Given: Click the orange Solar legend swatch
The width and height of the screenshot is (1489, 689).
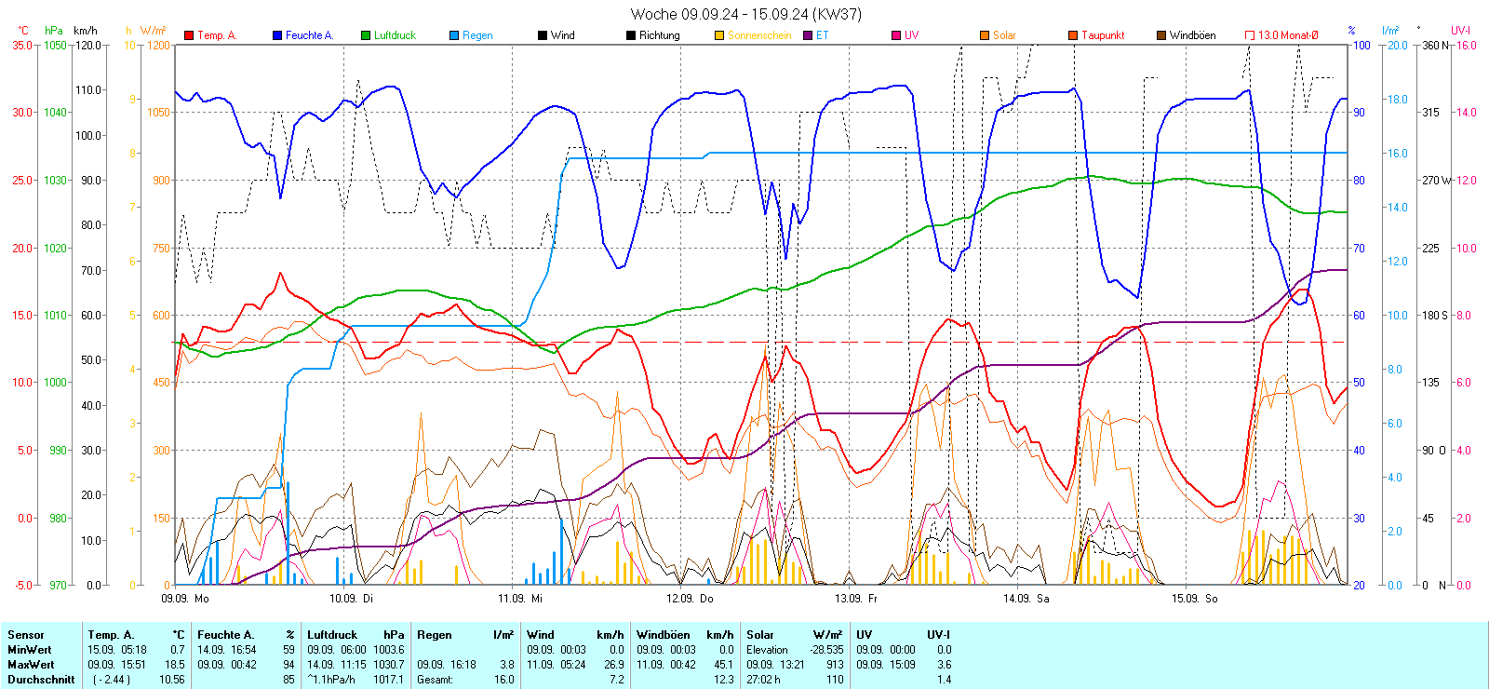Looking at the screenshot, I should click(985, 35).
